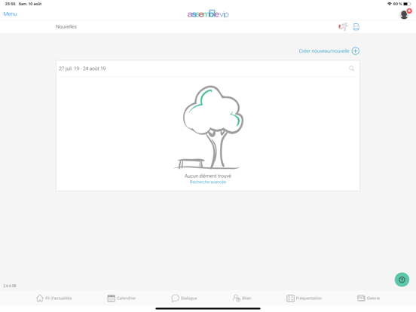Click the Aucun élément trouvé message
This screenshot has height=312, width=416.
tap(208, 176)
